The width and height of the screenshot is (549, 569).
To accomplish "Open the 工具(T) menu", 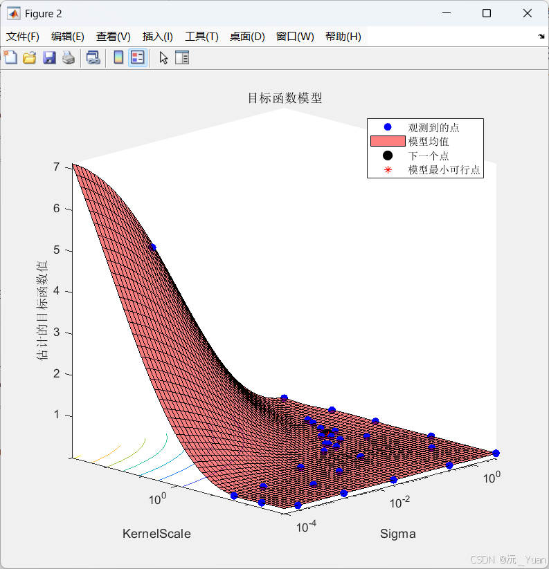I will (201, 37).
